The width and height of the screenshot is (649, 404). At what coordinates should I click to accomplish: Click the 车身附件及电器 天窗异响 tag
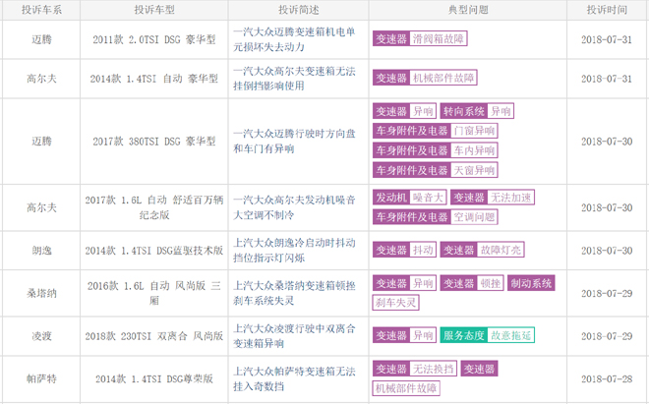tap(435, 170)
